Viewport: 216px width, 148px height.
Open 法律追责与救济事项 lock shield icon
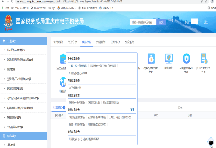pyautogui.click(x=186, y=59)
